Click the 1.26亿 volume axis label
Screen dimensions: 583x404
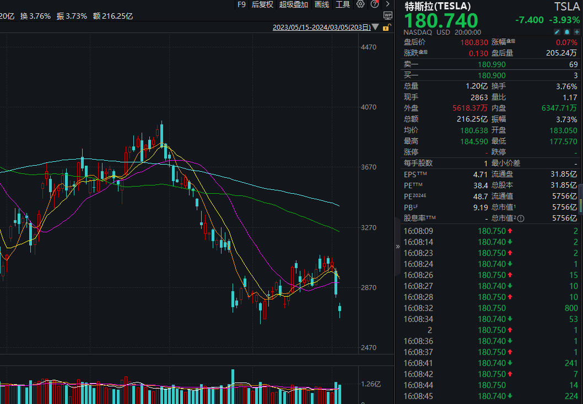click(x=371, y=384)
